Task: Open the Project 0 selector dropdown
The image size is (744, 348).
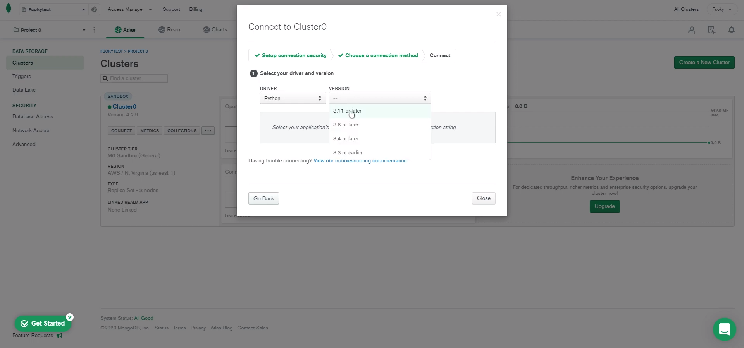Action: [49, 30]
